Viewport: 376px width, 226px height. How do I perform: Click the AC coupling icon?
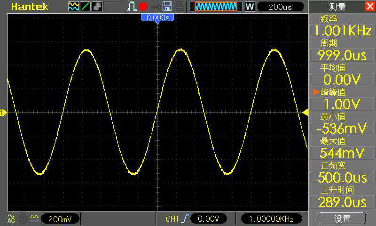pos(10,218)
